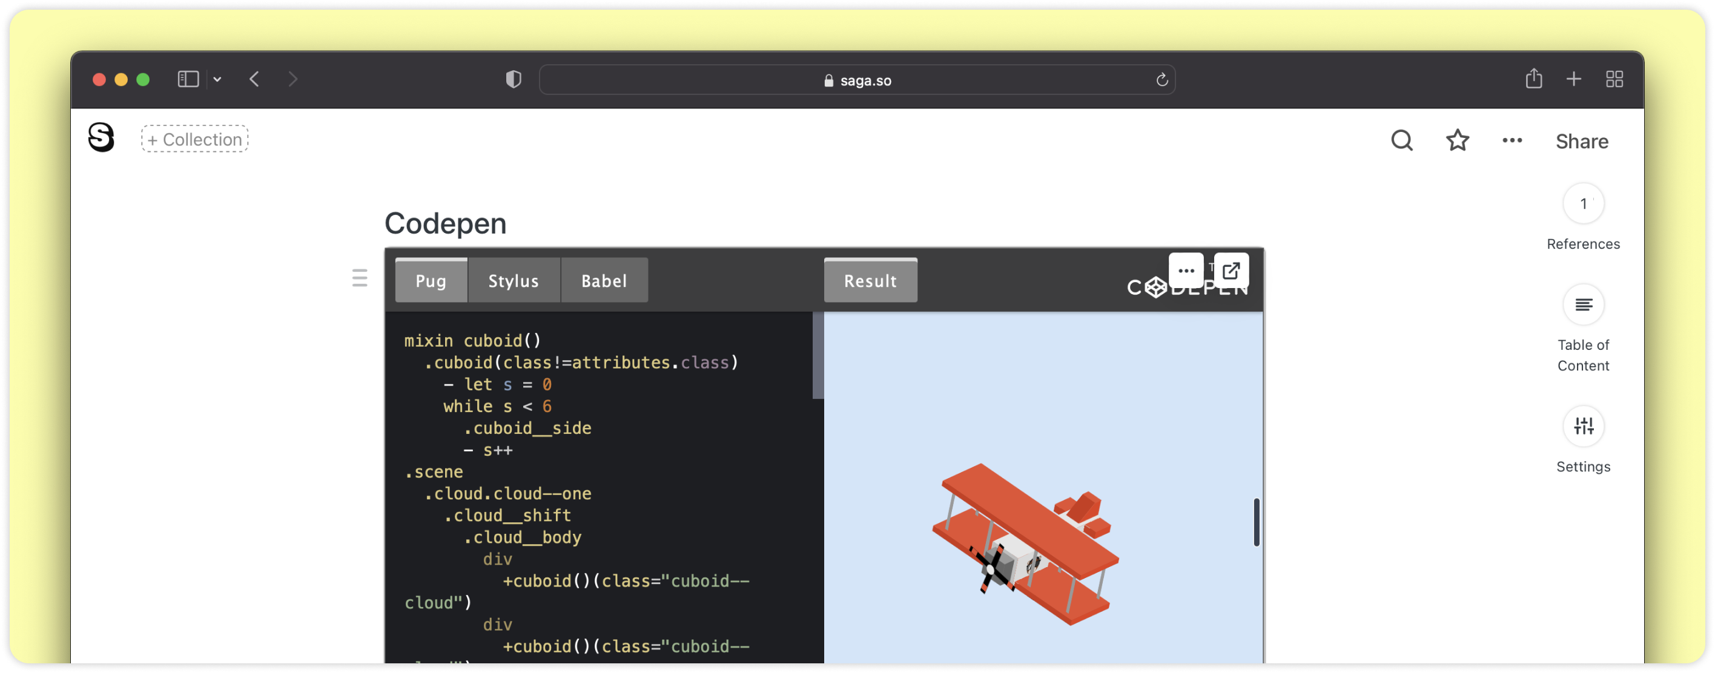Open the Saga home logo
The image size is (1715, 673).
click(101, 138)
